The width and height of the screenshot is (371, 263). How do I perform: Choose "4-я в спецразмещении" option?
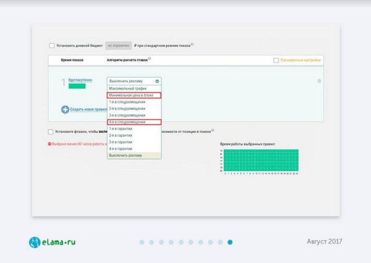click(134, 122)
